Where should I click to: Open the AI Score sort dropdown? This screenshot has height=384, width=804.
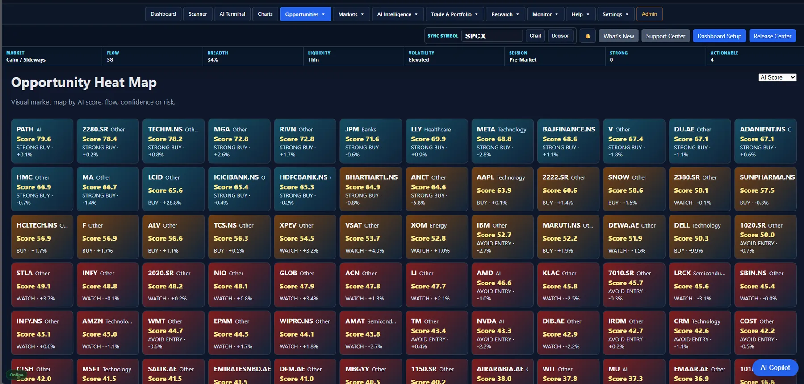click(x=778, y=77)
